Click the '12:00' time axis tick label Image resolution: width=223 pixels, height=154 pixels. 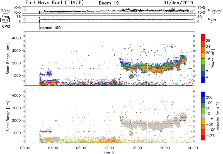(109, 148)
